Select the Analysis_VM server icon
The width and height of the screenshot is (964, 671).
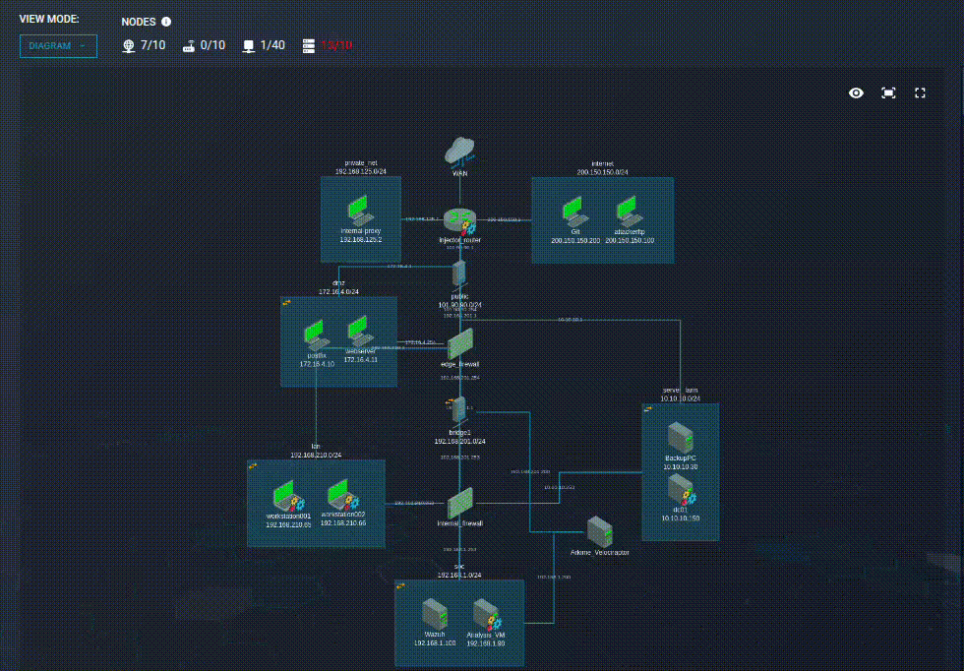tap(486, 614)
